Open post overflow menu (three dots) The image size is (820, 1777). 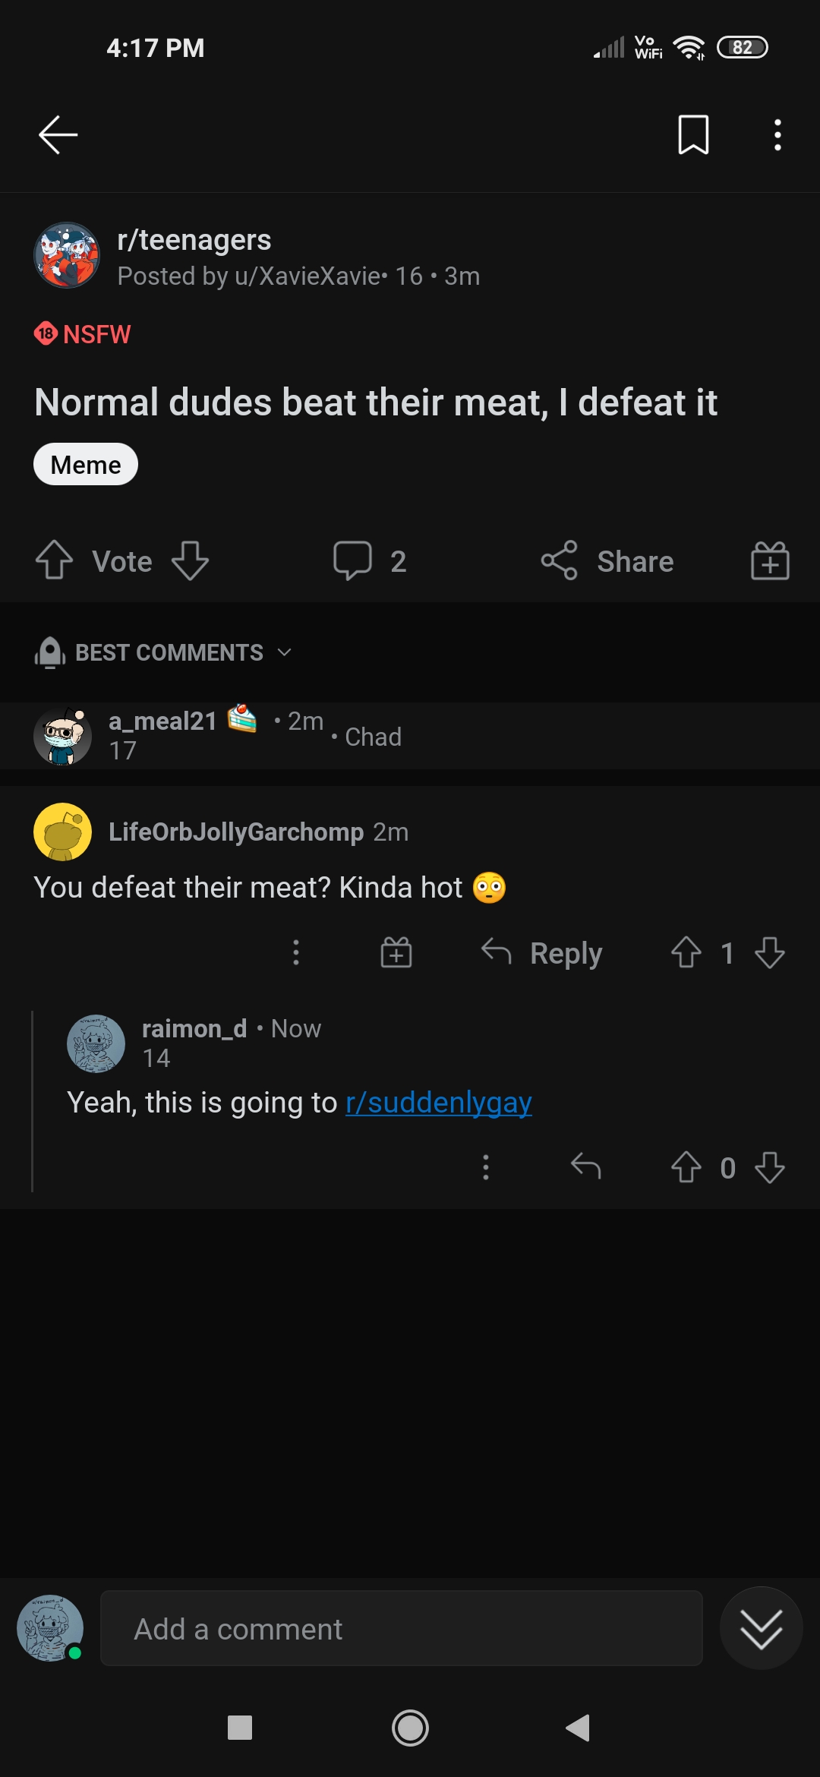coord(777,135)
